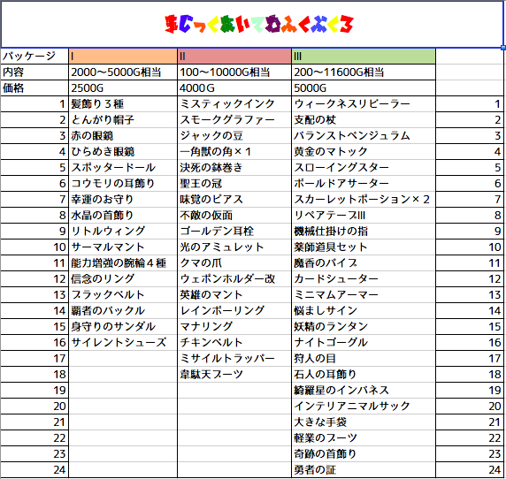
Task: Select the 100〜10000G相当 cell
Action: pyautogui.click(x=234, y=72)
